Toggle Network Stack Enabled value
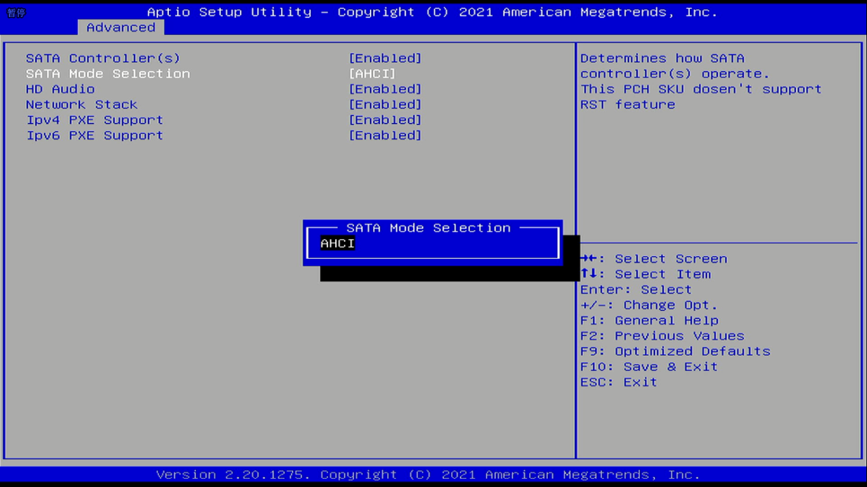 (385, 105)
